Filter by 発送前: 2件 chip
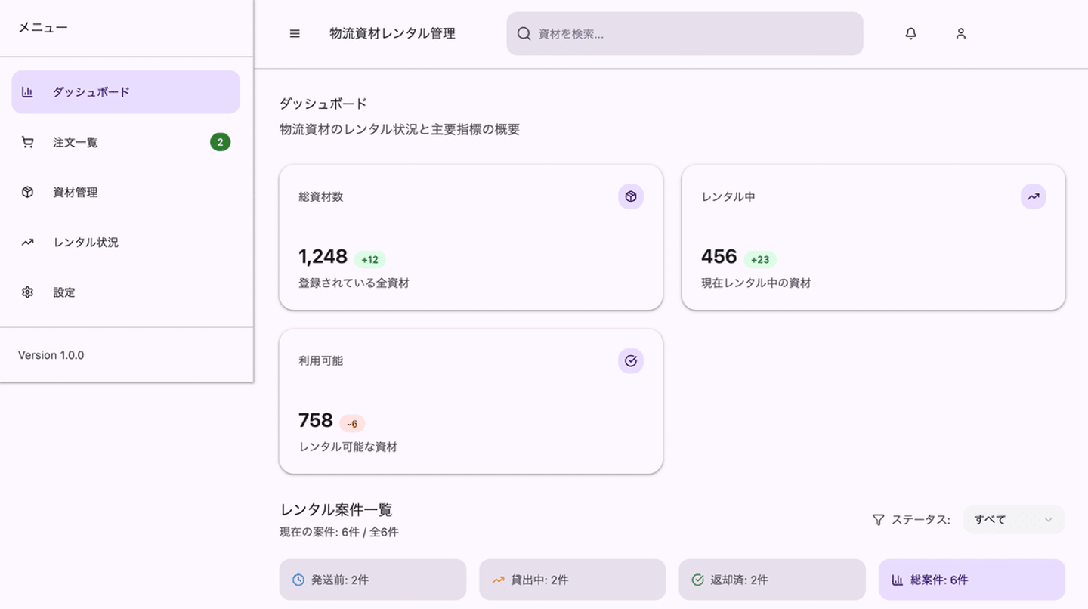This screenshot has width=1088, height=609. [x=372, y=580]
